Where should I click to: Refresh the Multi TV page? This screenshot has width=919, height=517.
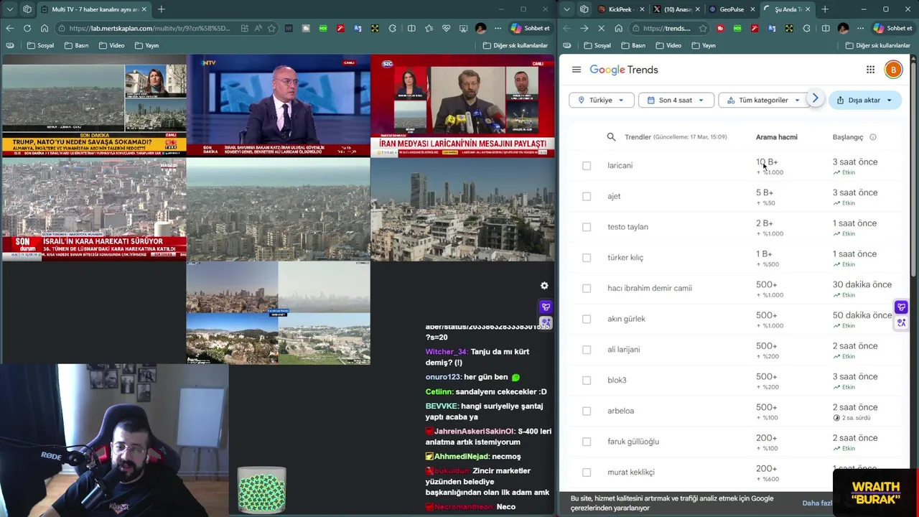tap(27, 29)
